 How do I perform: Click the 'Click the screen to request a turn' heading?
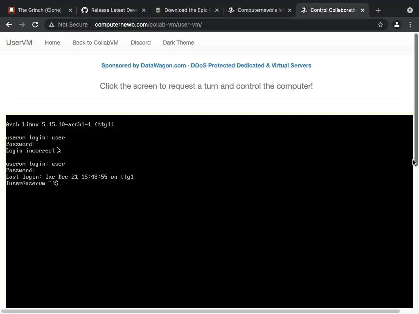(206, 86)
